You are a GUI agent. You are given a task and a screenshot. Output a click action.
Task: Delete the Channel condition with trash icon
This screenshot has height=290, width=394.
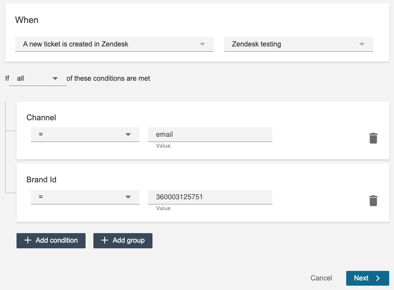(373, 138)
